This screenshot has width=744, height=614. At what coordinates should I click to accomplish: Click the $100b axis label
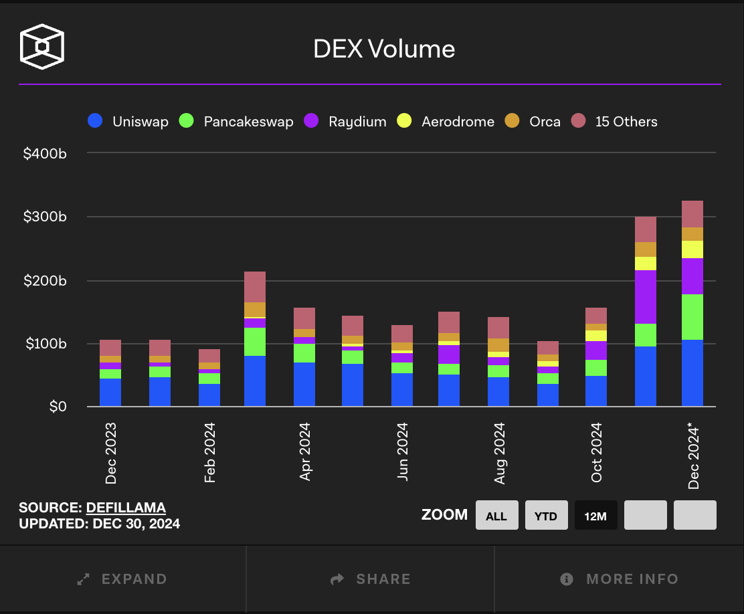[46, 344]
